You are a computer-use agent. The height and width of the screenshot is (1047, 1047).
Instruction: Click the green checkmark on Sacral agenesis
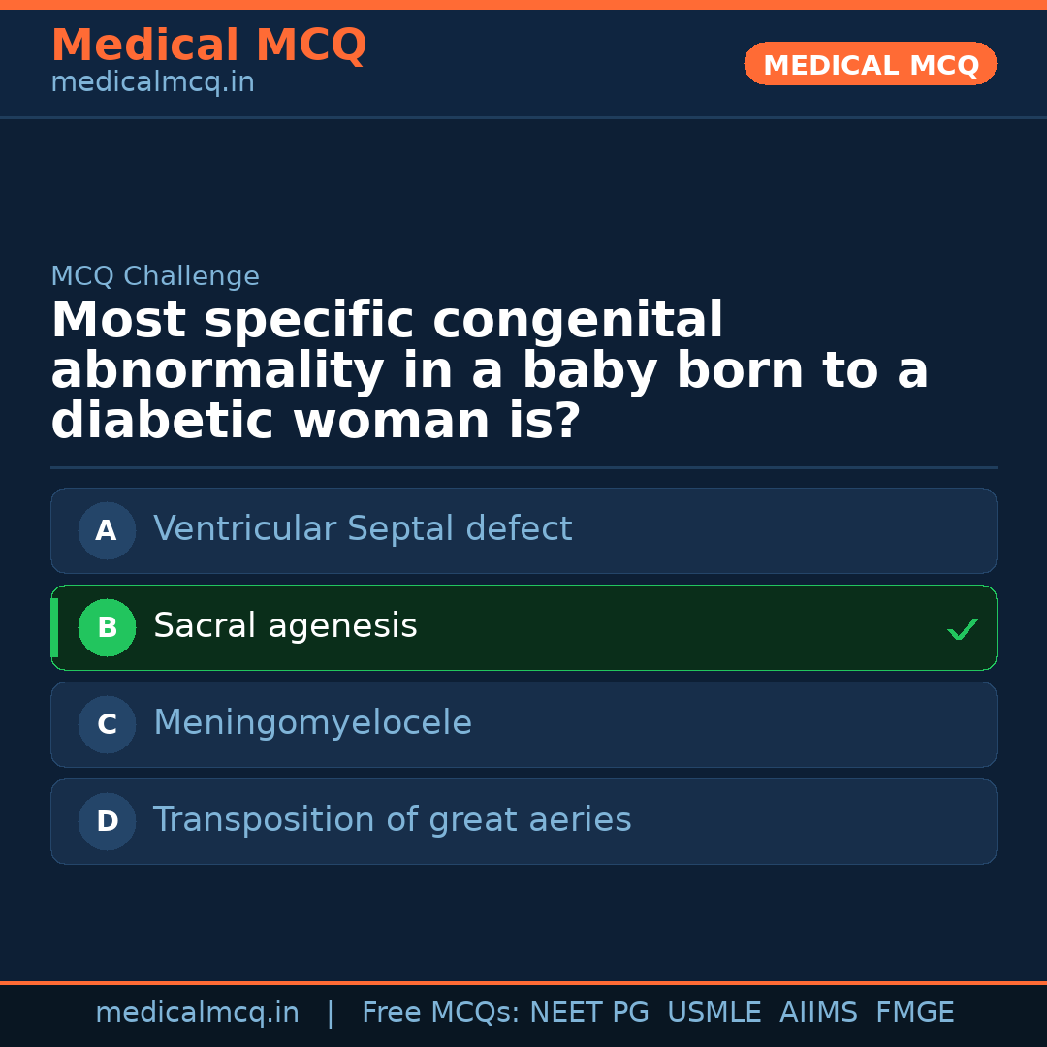pos(963,630)
